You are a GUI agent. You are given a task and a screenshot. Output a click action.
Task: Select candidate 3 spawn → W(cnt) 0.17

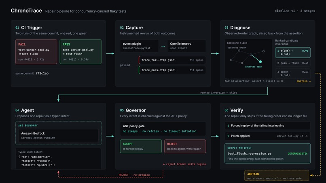click(293, 74)
